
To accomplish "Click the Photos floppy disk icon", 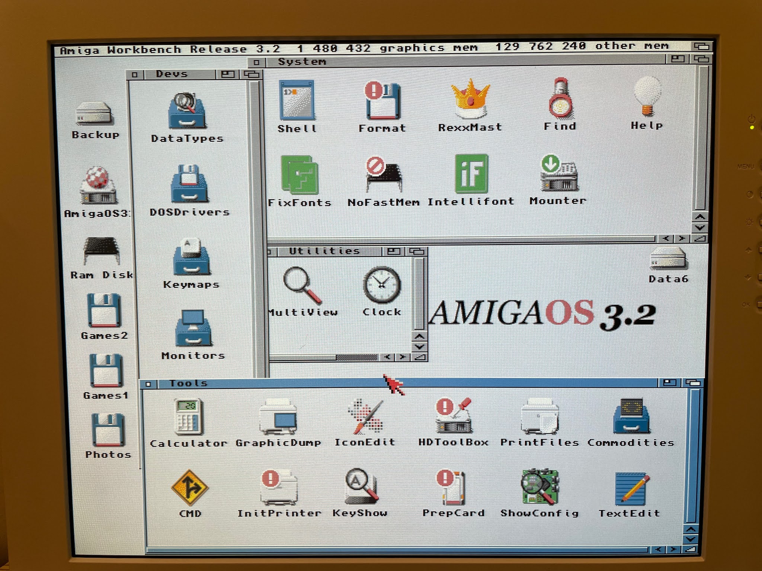I will pyautogui.click(x=108, y=430).
